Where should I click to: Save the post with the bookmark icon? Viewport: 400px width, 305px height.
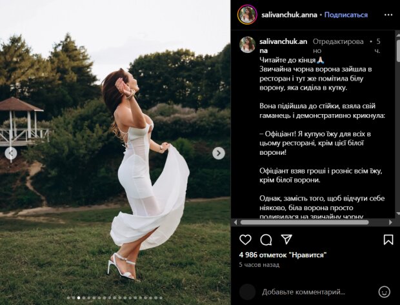(388, 240)
